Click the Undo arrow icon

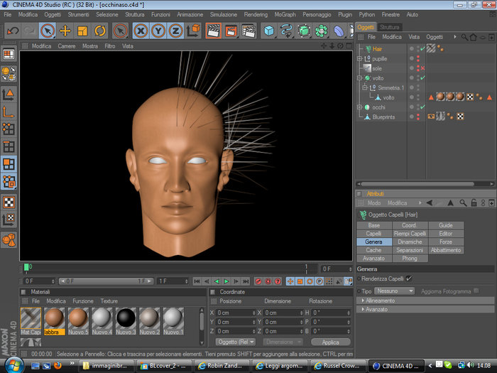tap(12, 31)
